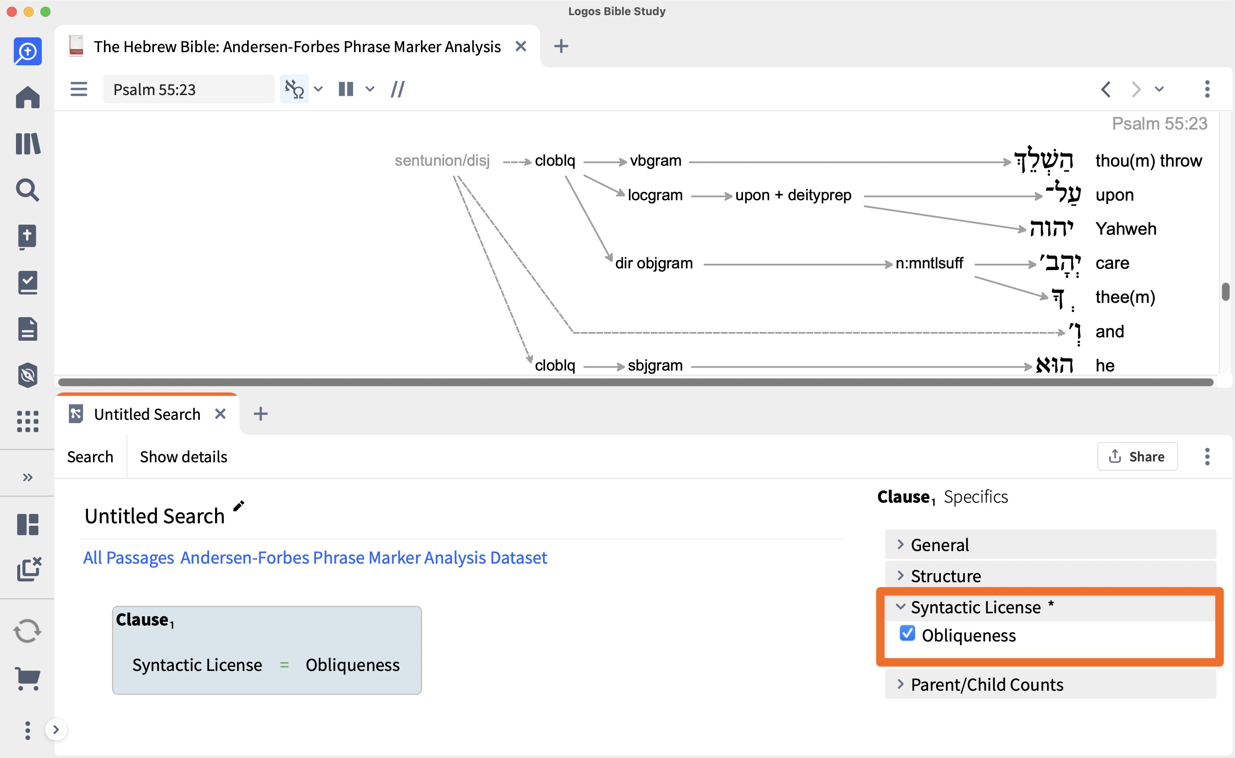
Task: Click the sentunion/disj node
Action: click(442, 160)
